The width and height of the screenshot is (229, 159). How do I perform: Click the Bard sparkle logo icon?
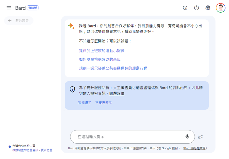tap(71, 26)
